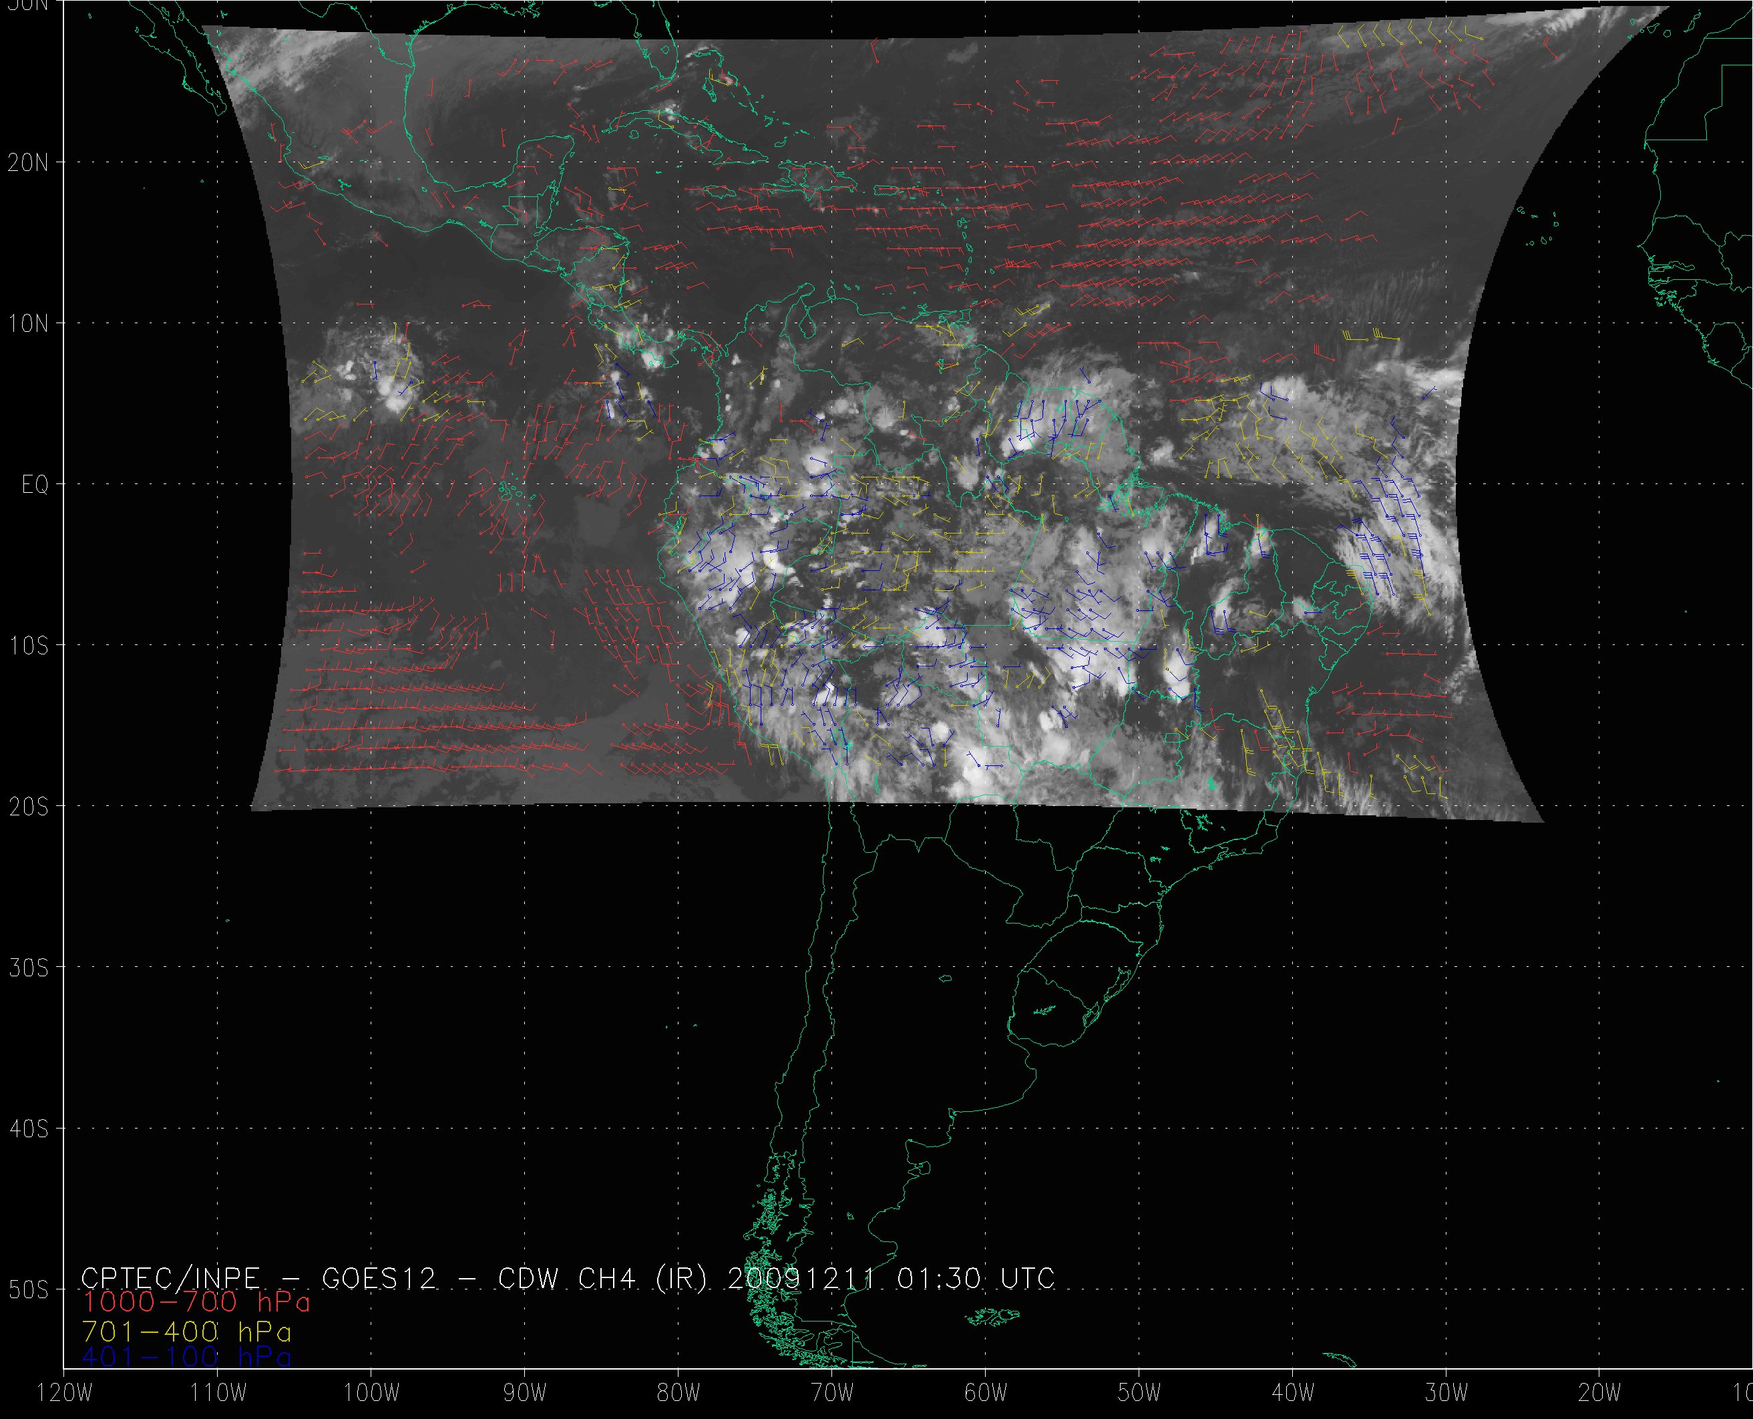Click the 10N latitude axis label
The image size is (1753, 1419).
[28, 324]
